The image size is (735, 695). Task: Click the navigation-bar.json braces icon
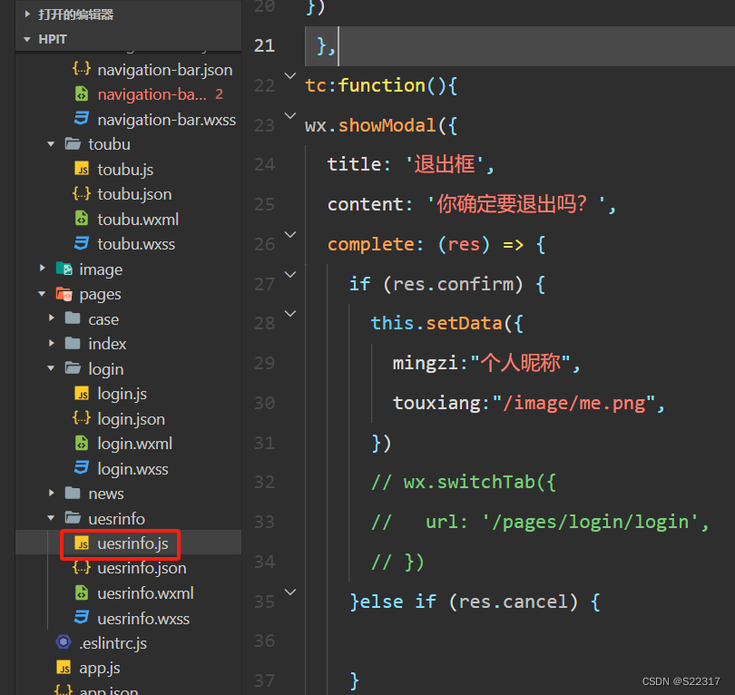click(x=82, y=69)
